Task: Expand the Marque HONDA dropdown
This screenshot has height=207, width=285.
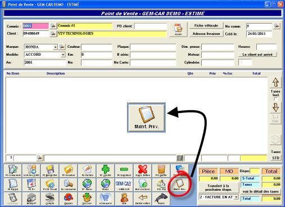Action: (x=55, y=47)
